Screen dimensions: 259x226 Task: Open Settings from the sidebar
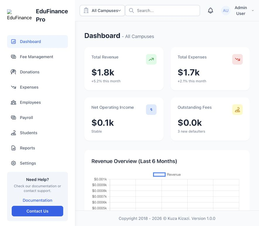pos(37,163)
